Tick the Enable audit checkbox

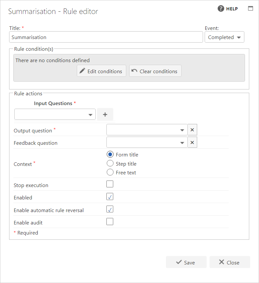[x=110, y=222]
